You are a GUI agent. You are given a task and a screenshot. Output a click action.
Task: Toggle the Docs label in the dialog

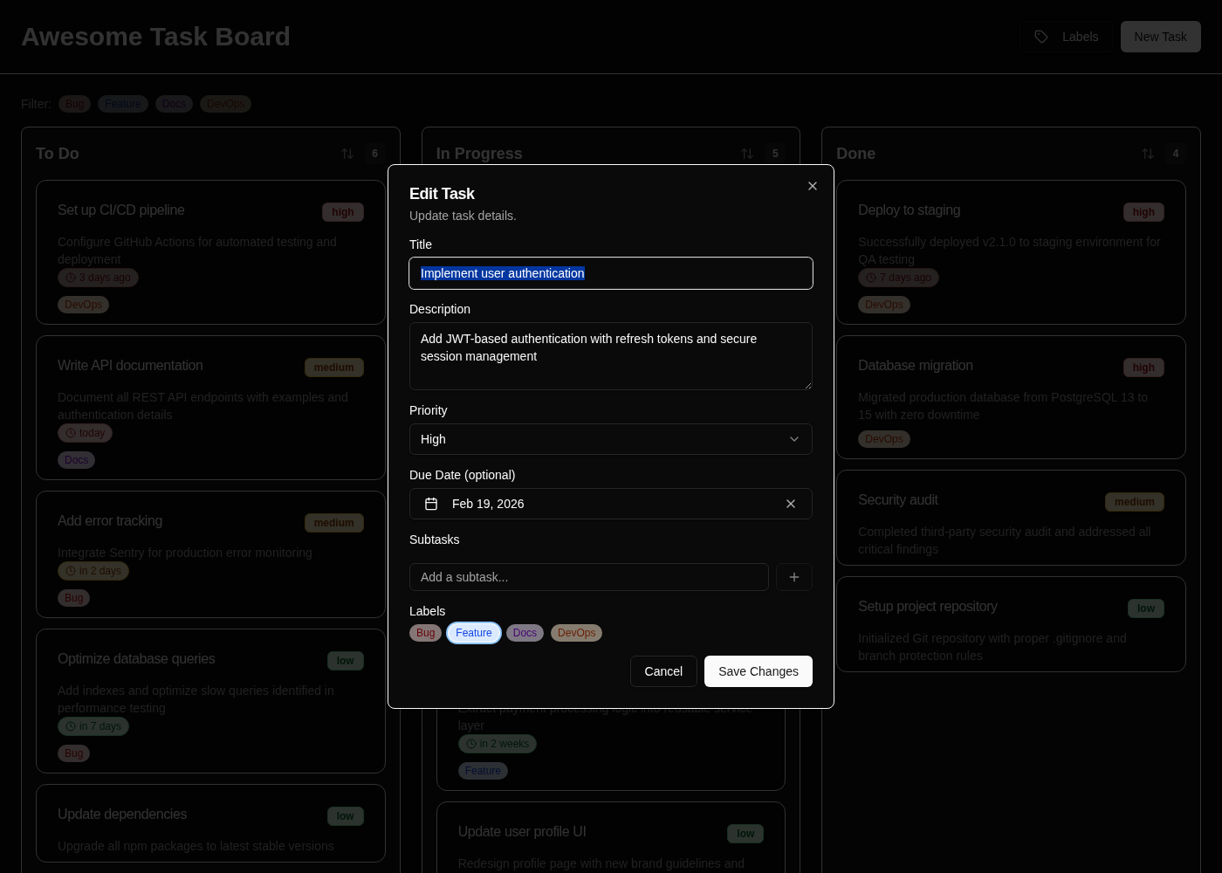tap(525, 633)
